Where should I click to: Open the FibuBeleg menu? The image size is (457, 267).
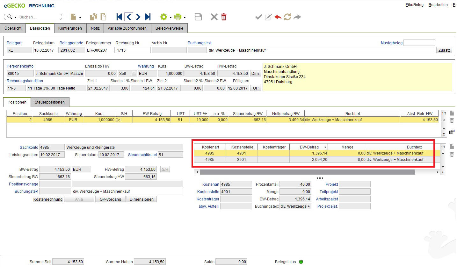414,5
